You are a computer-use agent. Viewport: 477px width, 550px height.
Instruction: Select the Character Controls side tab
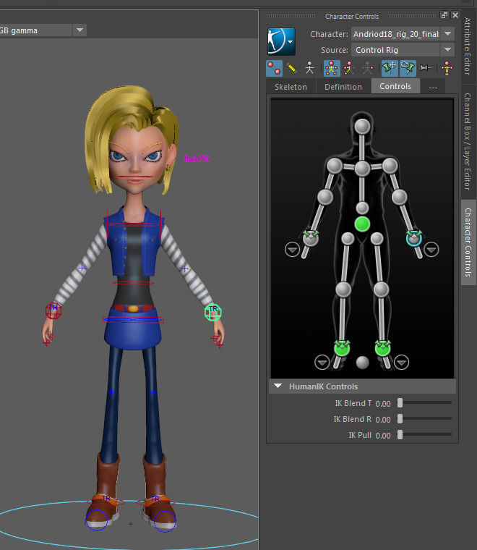click(x=468, y=242)
